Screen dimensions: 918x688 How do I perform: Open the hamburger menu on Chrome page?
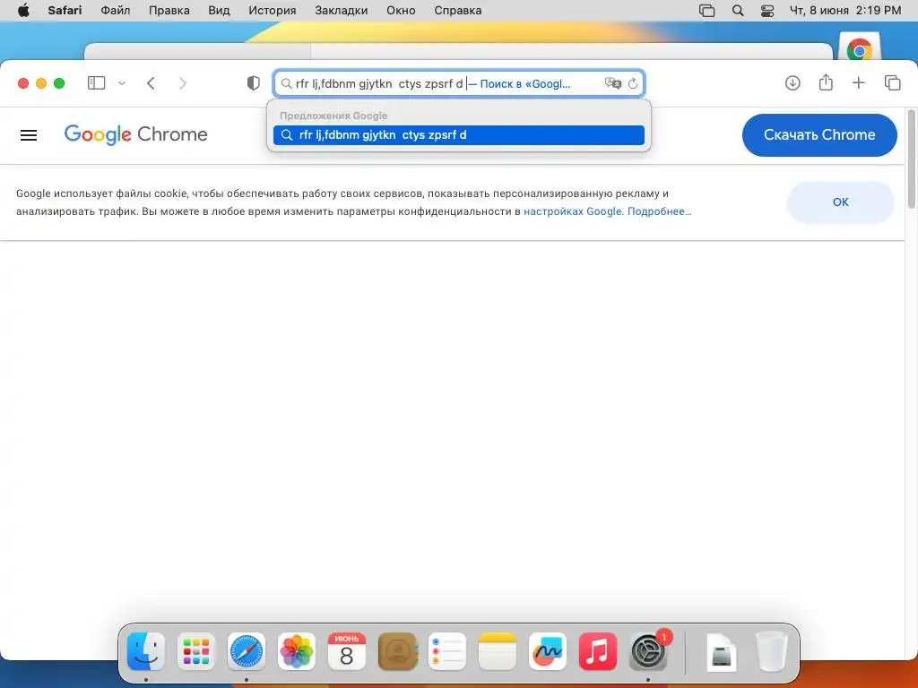(x=29, y=135)
